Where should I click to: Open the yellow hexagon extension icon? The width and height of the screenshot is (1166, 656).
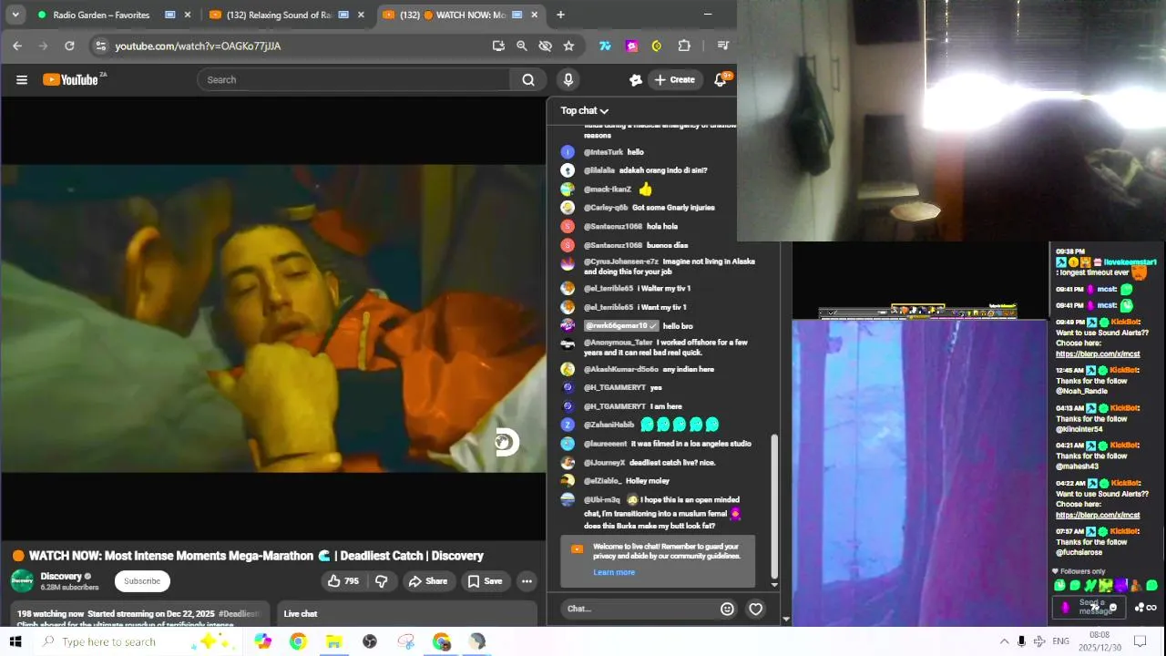point(657,46)
